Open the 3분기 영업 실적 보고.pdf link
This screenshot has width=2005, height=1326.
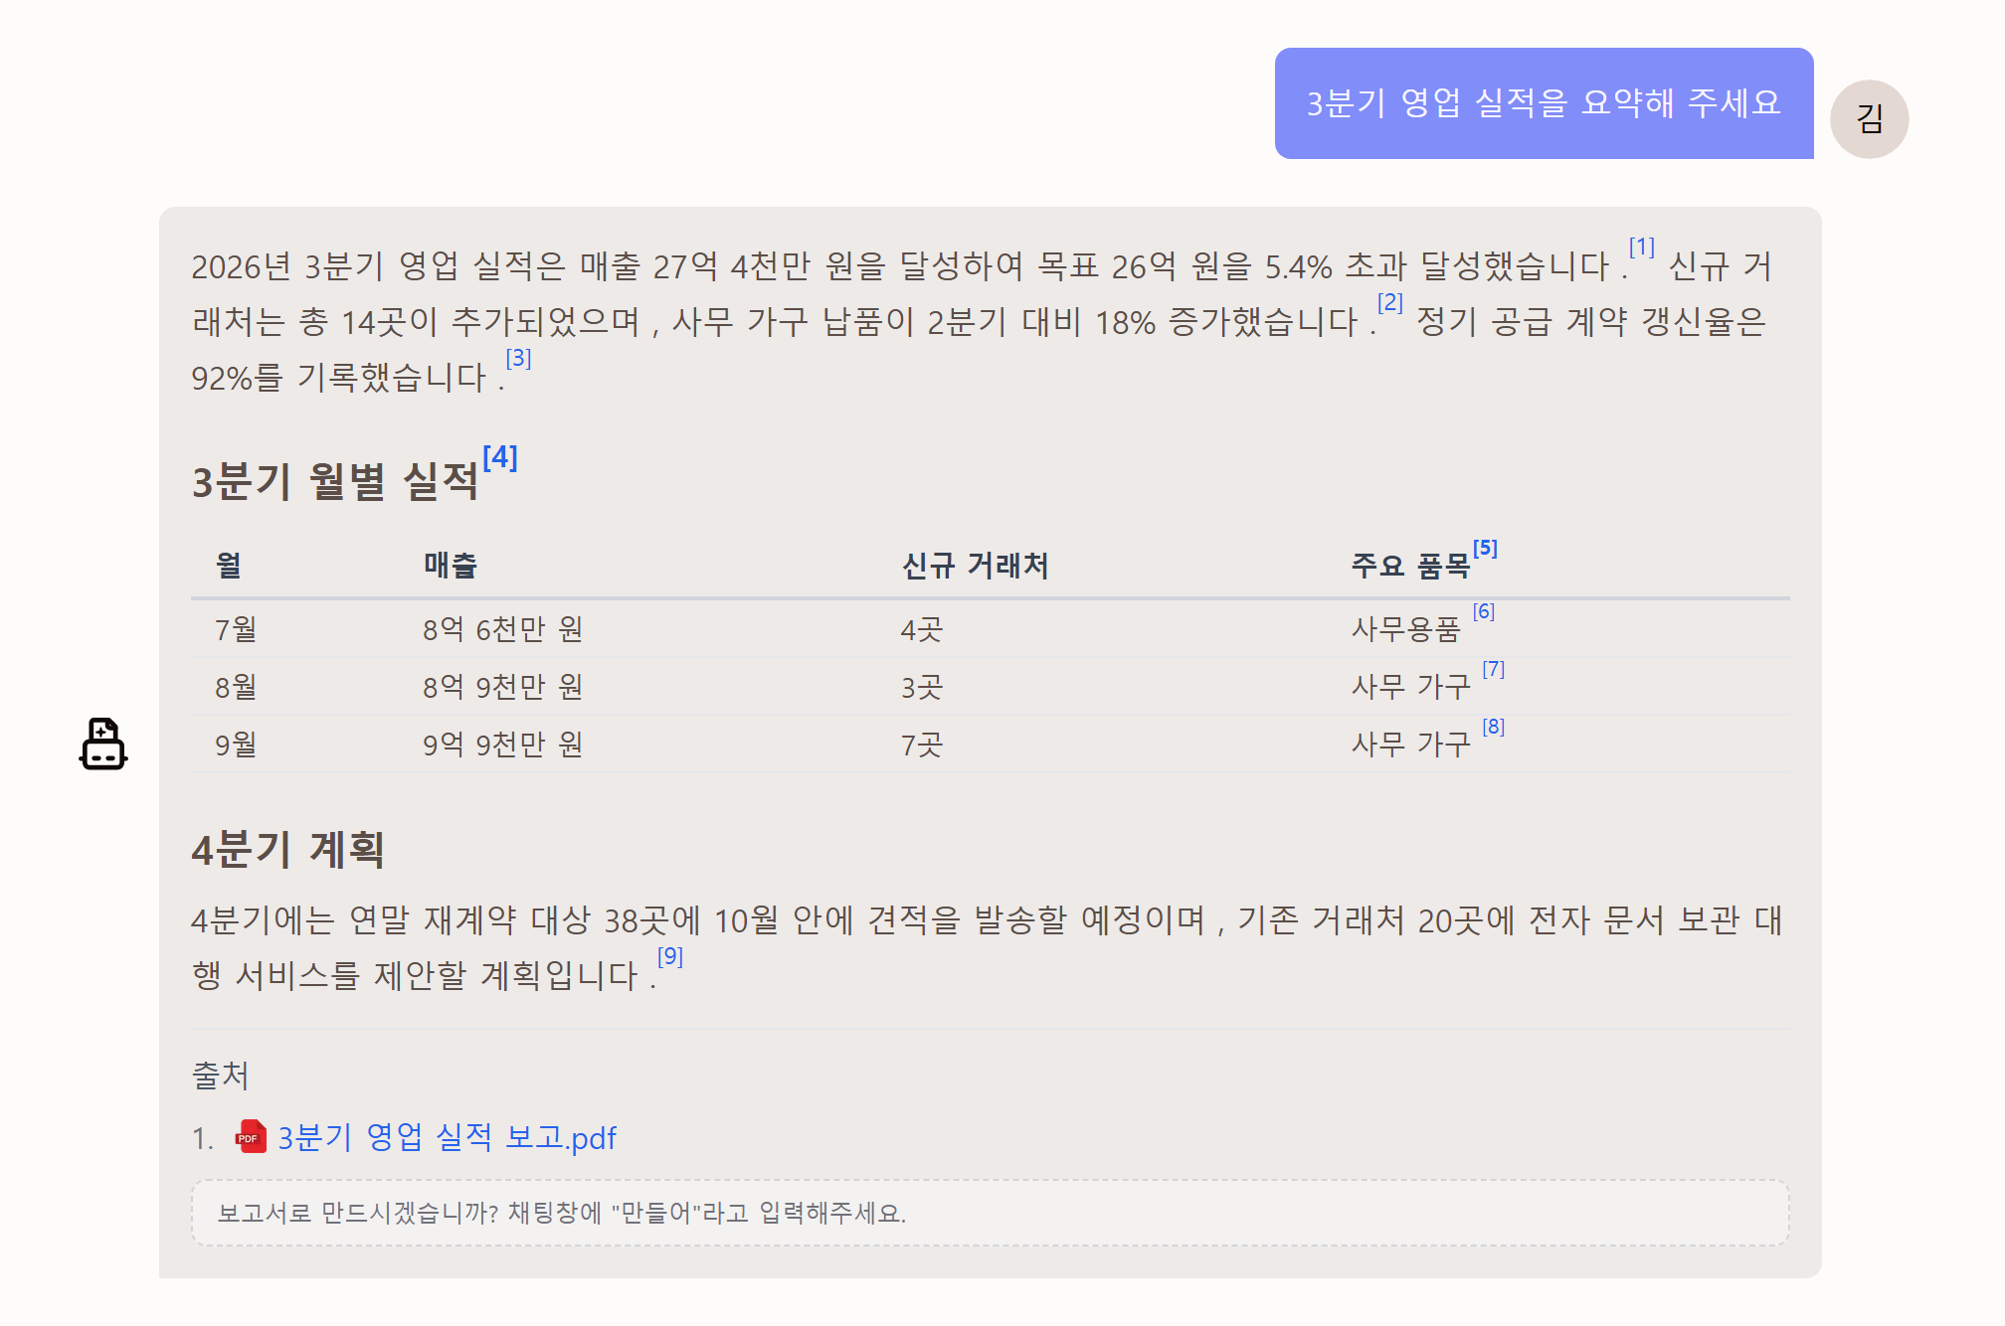coord(447,1137)
